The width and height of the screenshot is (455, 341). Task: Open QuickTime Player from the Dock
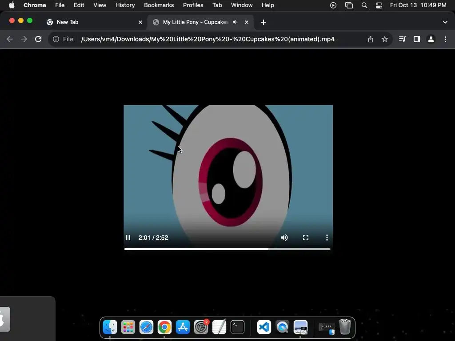[x=282, y=327]
